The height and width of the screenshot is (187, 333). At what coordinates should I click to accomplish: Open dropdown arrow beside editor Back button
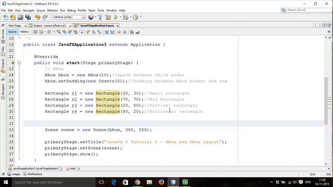(45, 32)
